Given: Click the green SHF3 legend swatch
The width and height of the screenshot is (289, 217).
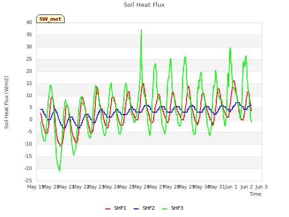Looking at the screenshot, I should (164, 209).
